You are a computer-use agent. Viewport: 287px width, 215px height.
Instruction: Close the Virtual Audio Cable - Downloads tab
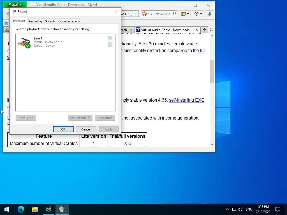(196, 30)
